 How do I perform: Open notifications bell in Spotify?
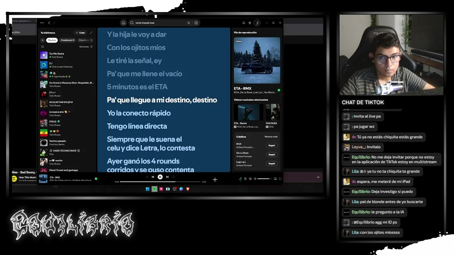[244, 23]
